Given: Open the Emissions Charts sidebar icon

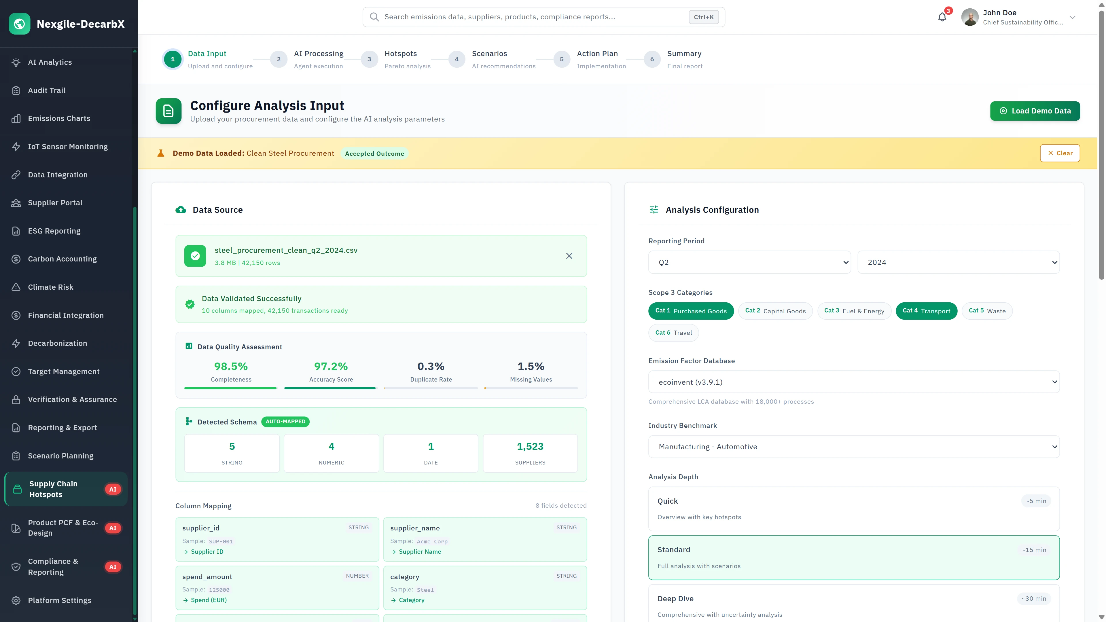Looking at the screenshot, I should [16, 118].
